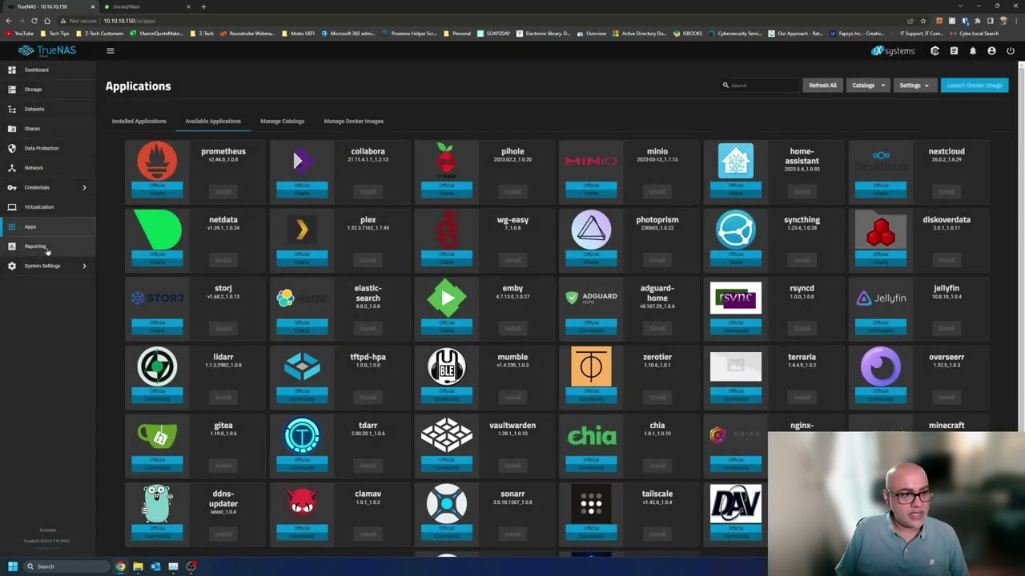
Task: Expand the Credentials sidebar submenu
Action: point(84,187)
